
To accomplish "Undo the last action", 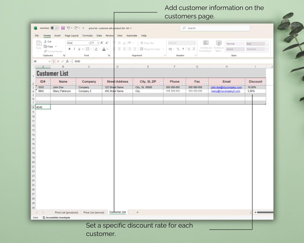I will pos(69,28).
